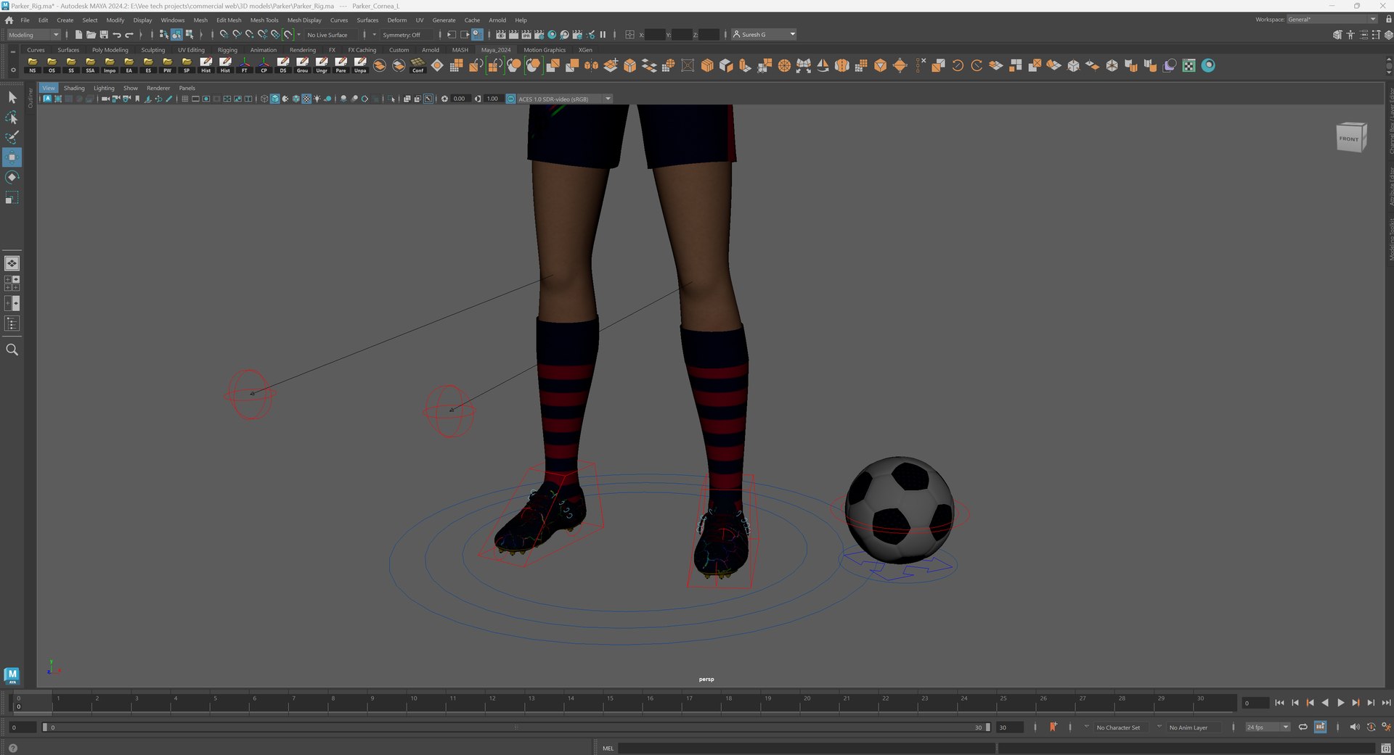Switch to the Rigging shelf tab
Screen dimensions: 1394x755
[227, 50]
